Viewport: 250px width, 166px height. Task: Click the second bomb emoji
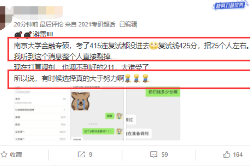click(x=28, y=35)
